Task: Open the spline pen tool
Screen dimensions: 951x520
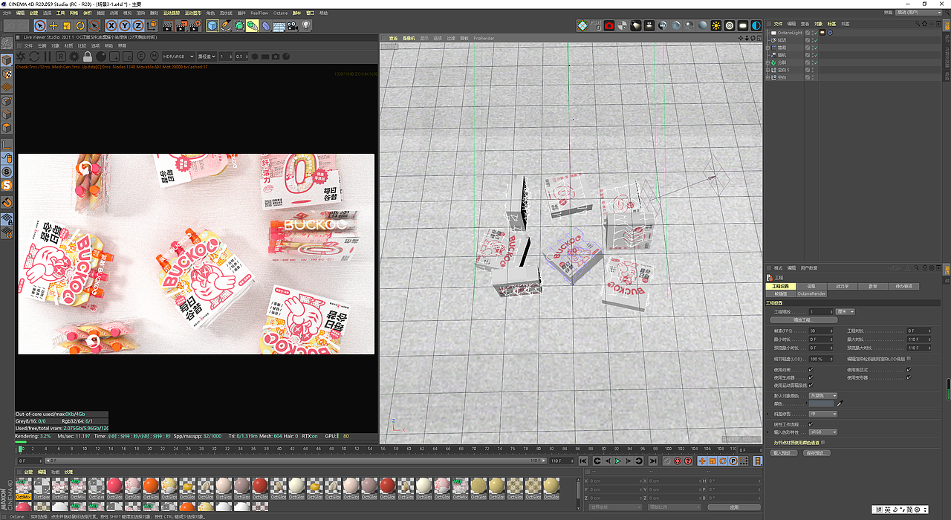Action: (226, 25)
